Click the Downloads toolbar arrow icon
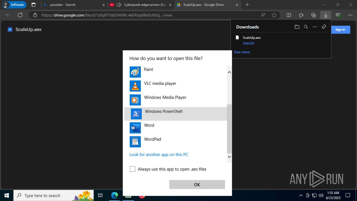The image size is (357, 201). pos(325,15)
